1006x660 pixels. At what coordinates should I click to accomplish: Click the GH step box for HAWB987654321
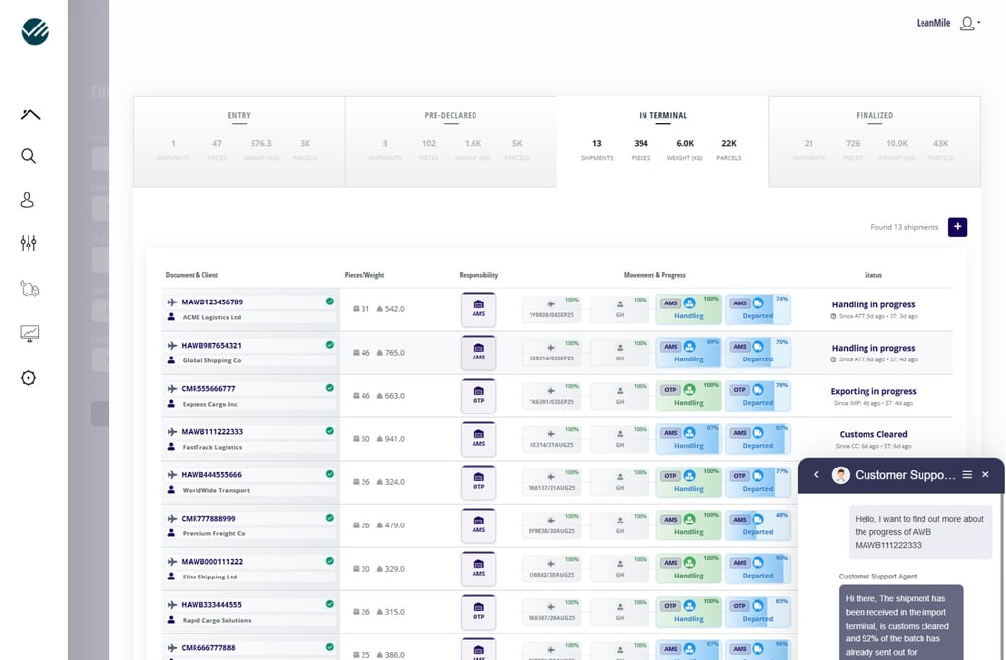[620, 353]
